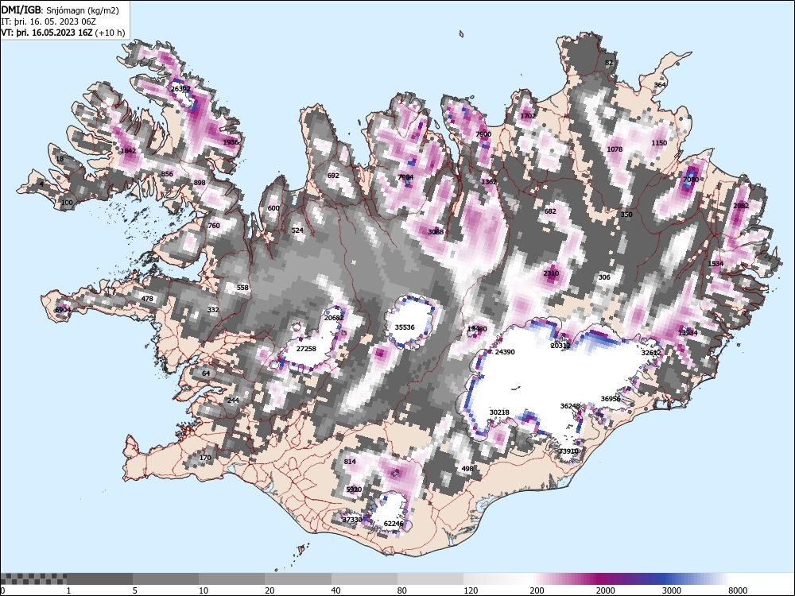This screenshot has width=795, height=596.
Task: Select the 1842 map value
Action: tap(128, 151)
